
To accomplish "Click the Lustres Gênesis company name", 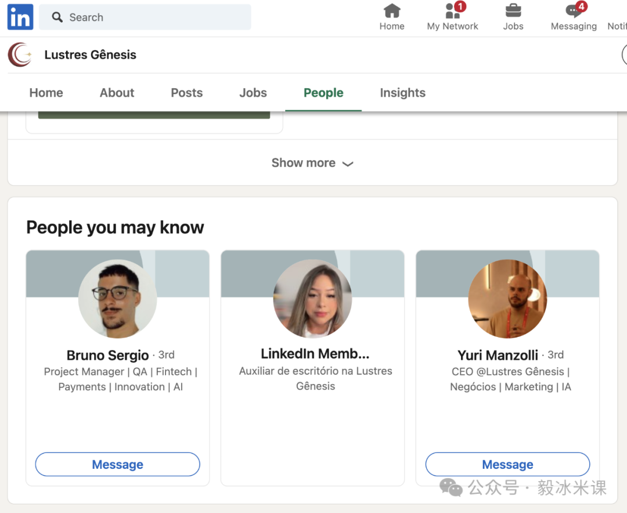I will tap(91, 55).
